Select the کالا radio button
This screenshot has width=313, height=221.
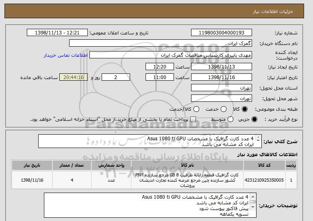pyautogui.click(x=245, y=109)
